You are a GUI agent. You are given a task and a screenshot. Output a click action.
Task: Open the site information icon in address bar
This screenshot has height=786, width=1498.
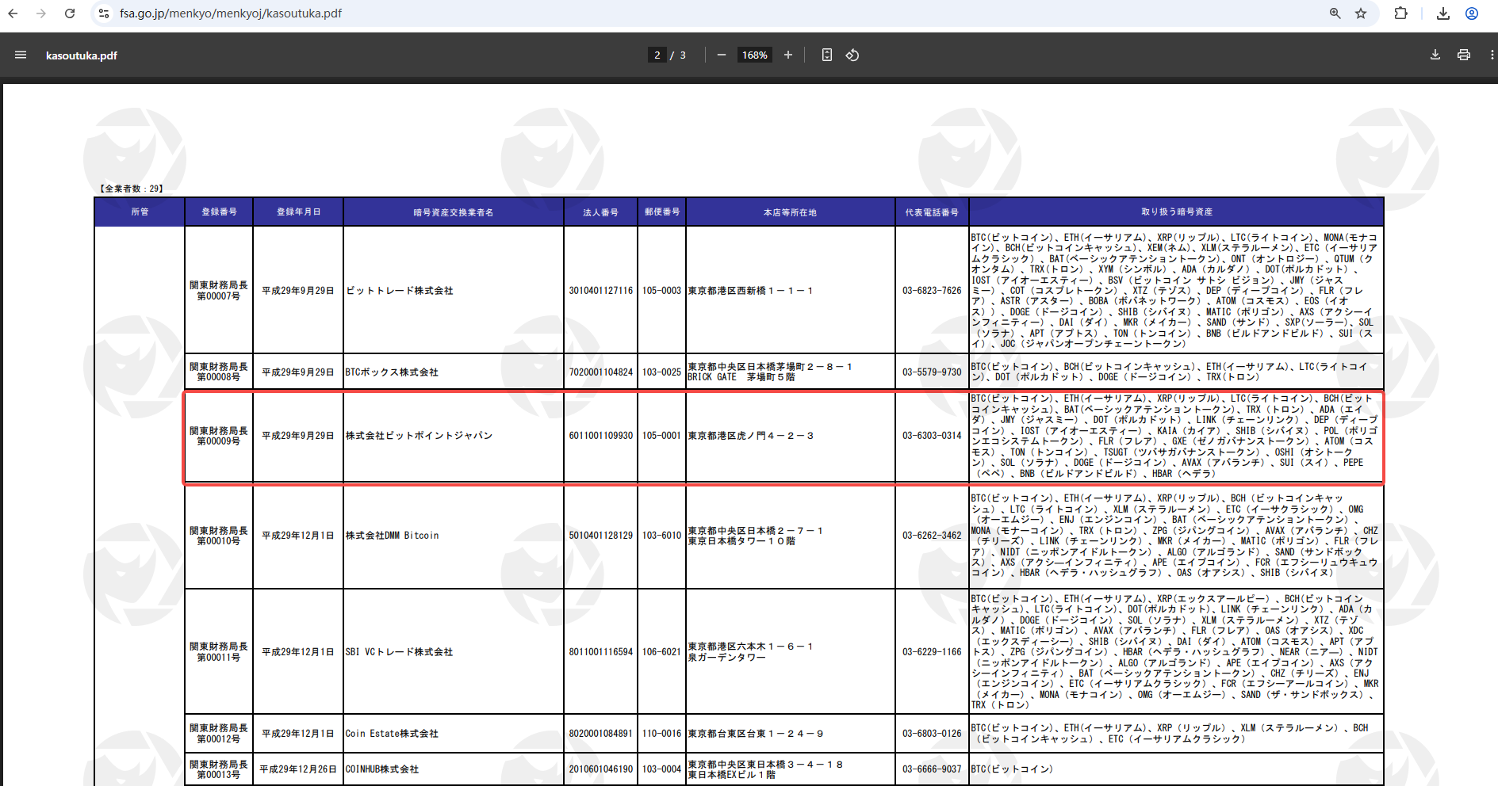[x=104, y=13]
